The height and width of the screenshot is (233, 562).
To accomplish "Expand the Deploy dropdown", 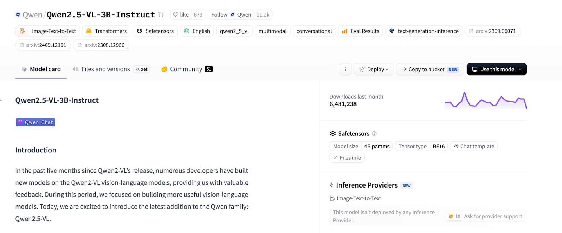I will coord(373,69).
